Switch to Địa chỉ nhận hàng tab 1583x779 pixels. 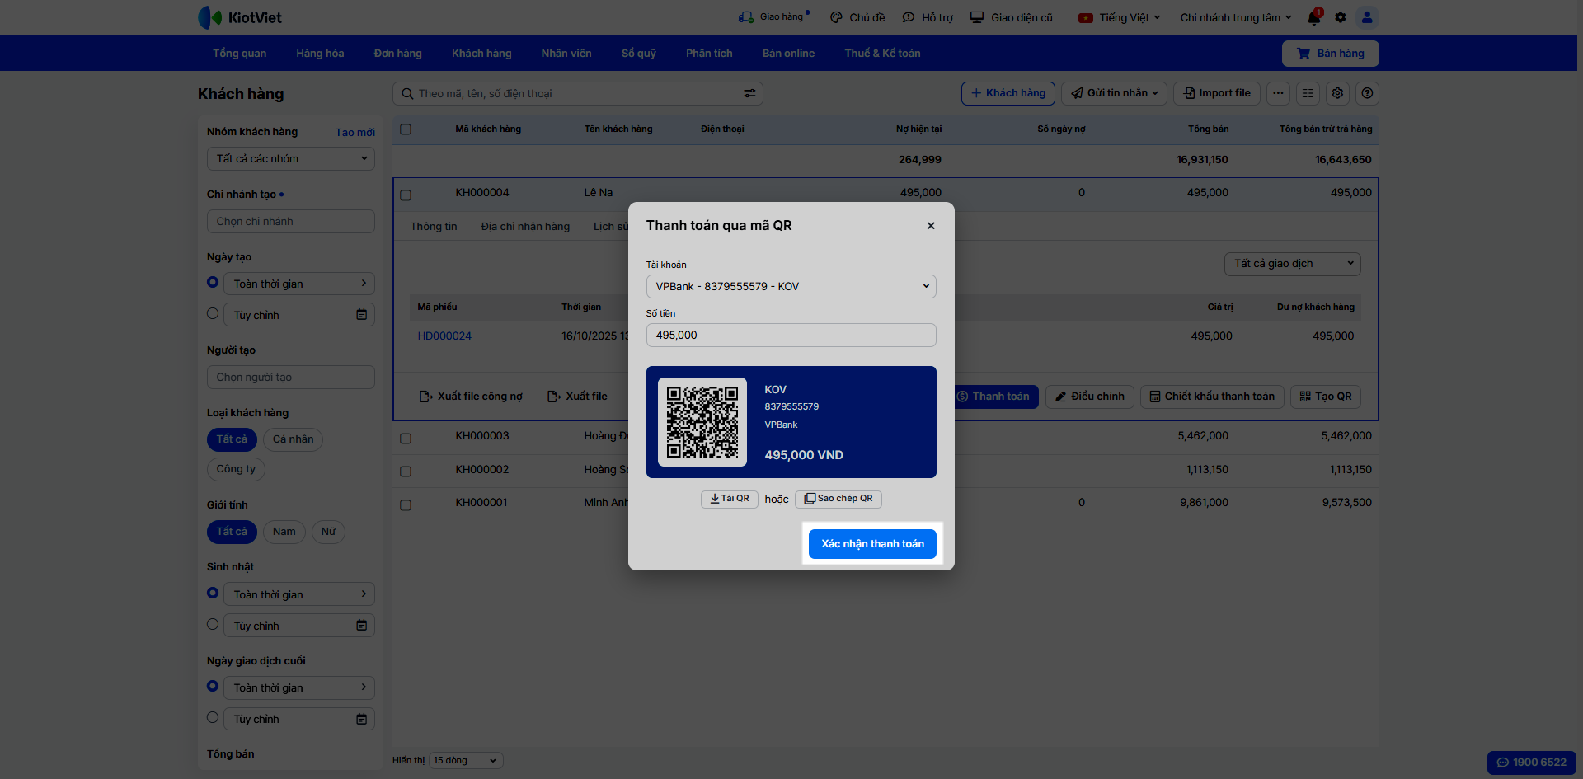[525, 227]
